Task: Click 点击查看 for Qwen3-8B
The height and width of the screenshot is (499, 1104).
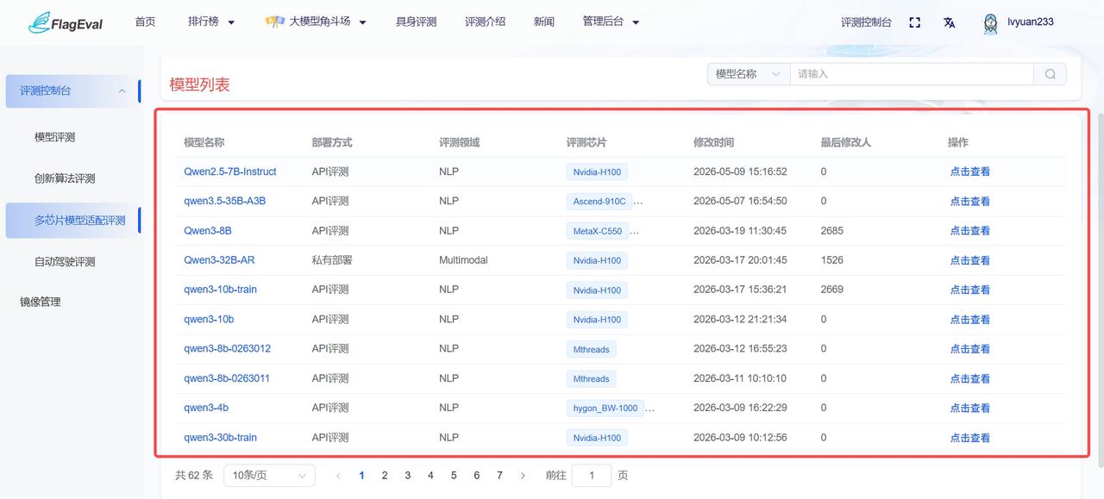Action: tap(970, 231)
